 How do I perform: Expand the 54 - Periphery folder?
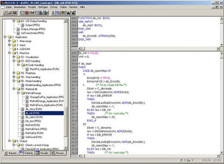pyautogui.click(x=14, y=73)
